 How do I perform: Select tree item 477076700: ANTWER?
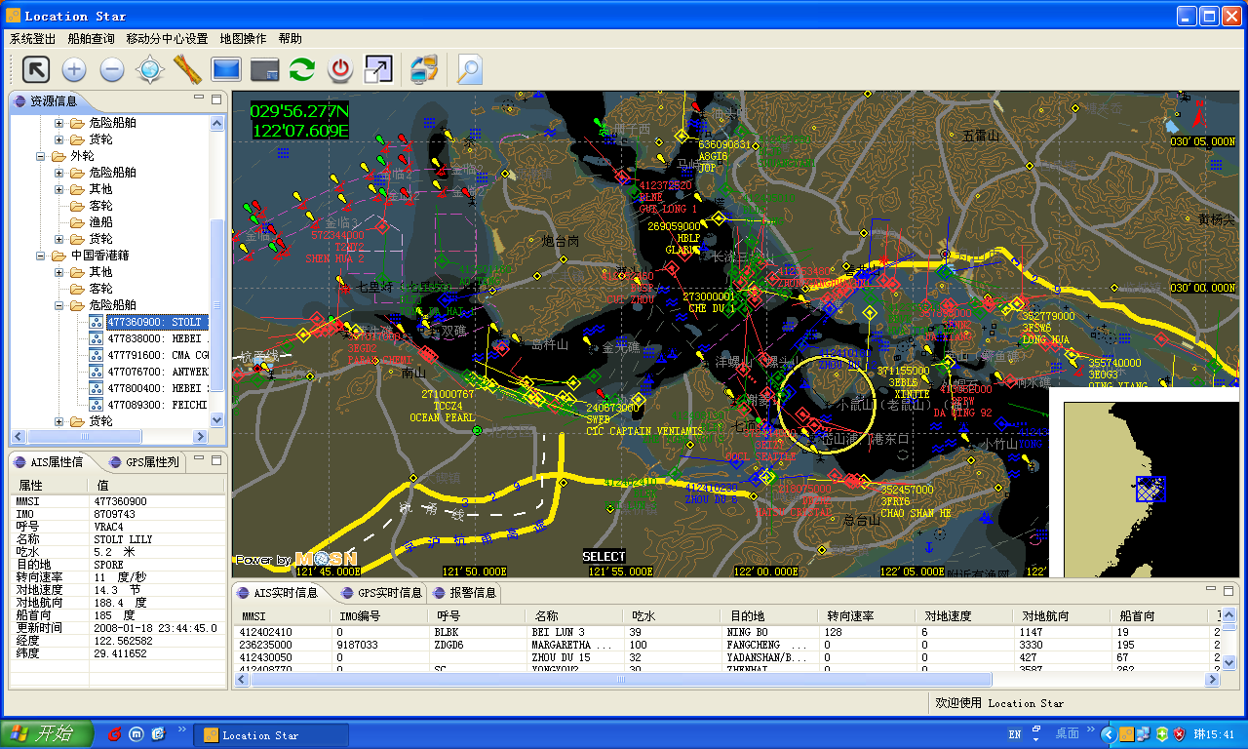[x=157, y=372]
